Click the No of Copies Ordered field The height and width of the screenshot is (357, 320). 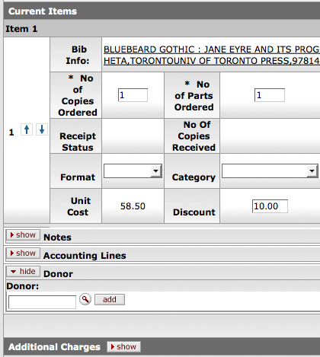[x=133, y=95]
